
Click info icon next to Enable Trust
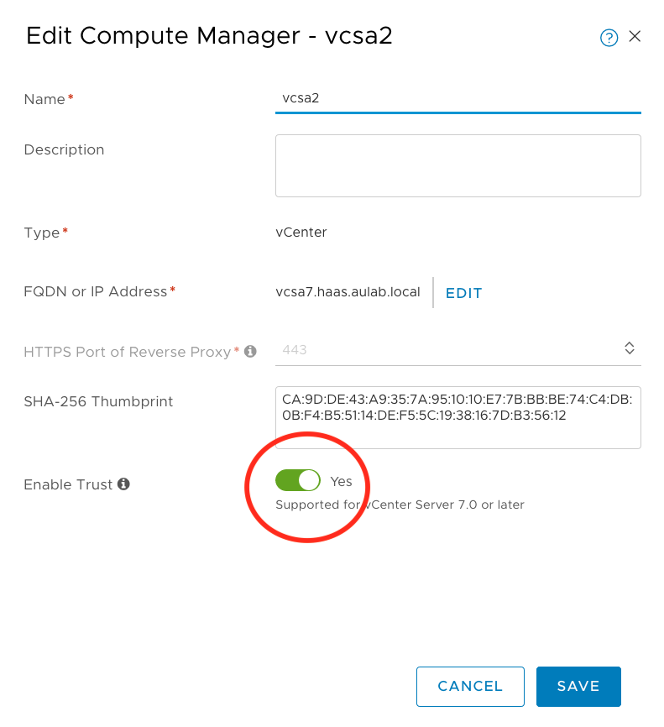123,484
